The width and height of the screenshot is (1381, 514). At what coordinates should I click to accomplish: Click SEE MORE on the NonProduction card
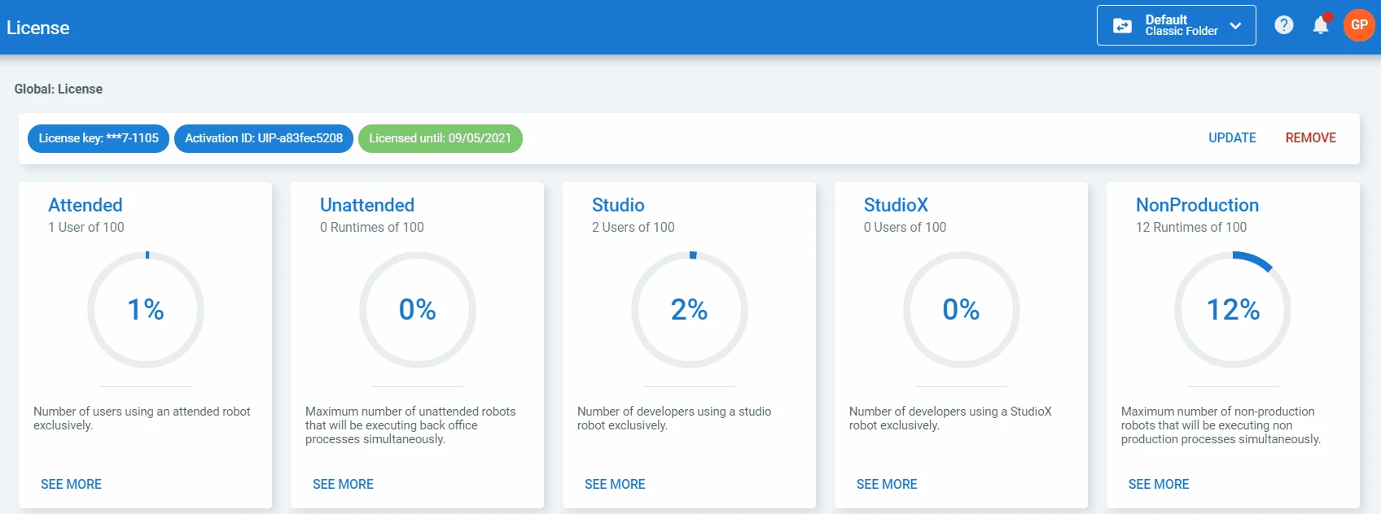point(1159,484)
